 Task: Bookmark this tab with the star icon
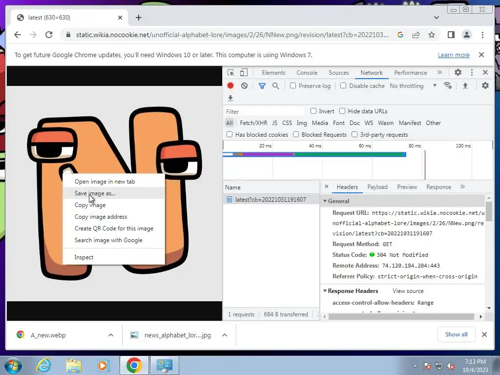pos(432,35)
